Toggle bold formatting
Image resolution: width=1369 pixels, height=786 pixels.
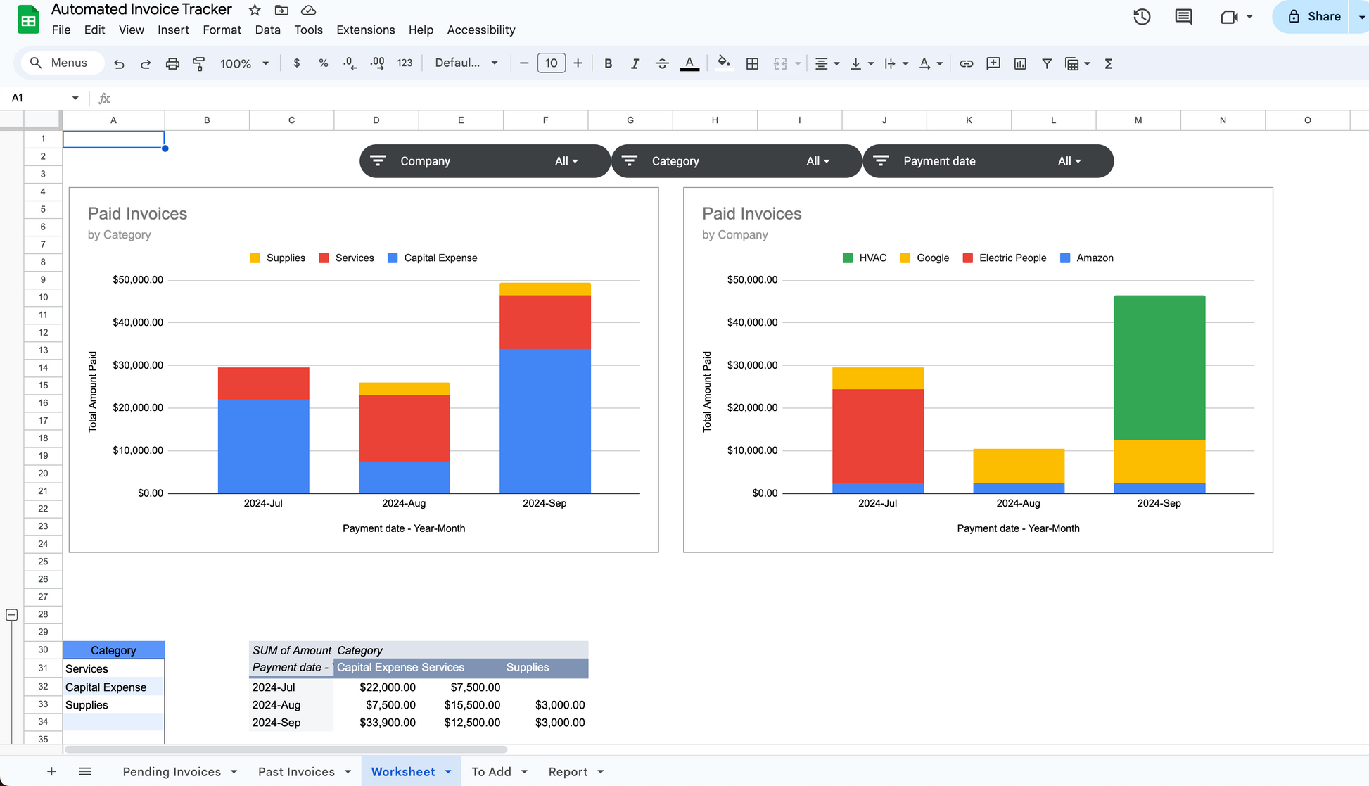608,63
